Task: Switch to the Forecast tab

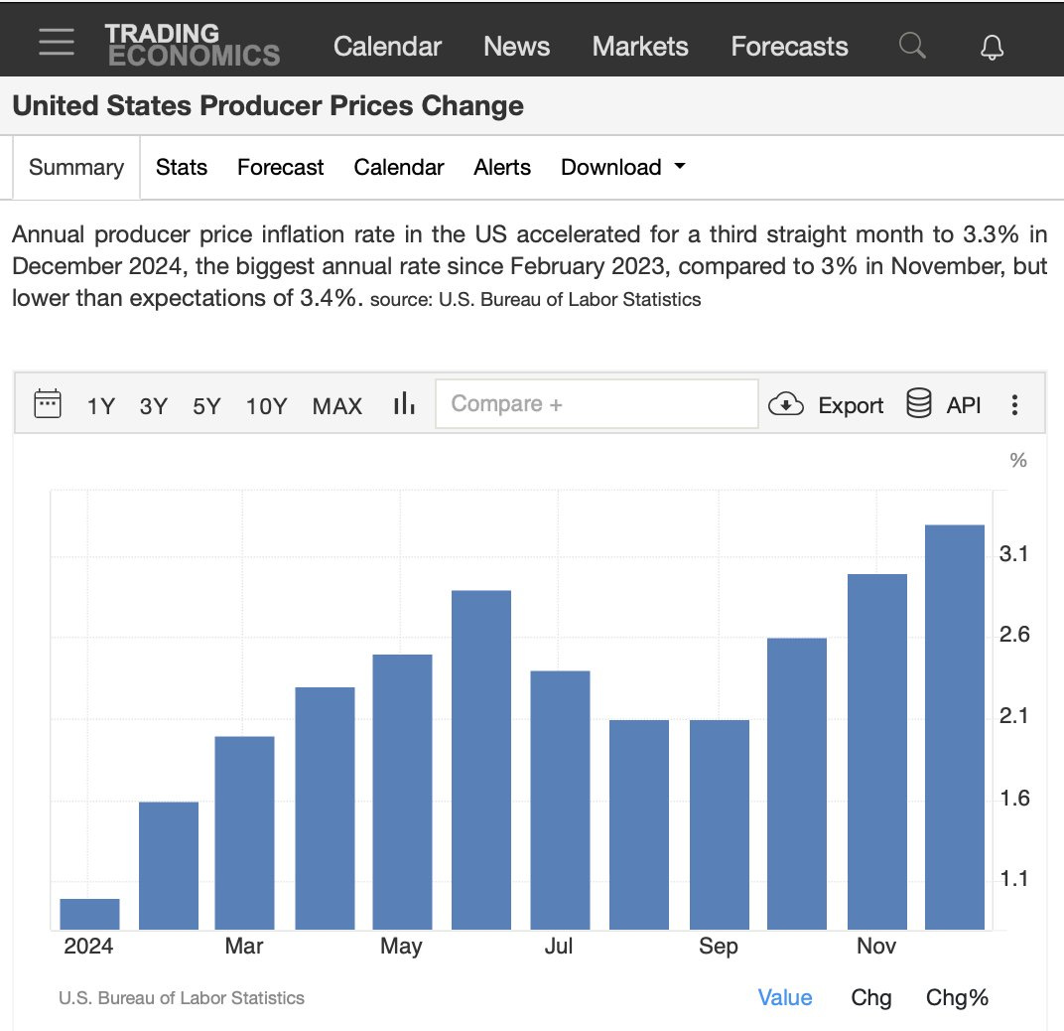Action: click(x=280, y=167)
